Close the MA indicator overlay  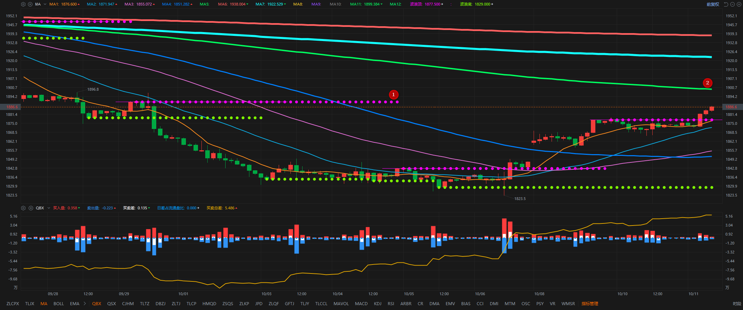pos(30,4)
